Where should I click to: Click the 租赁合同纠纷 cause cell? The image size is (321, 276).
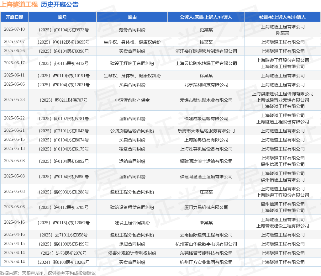pyautogui.click(x=132, y=149)
